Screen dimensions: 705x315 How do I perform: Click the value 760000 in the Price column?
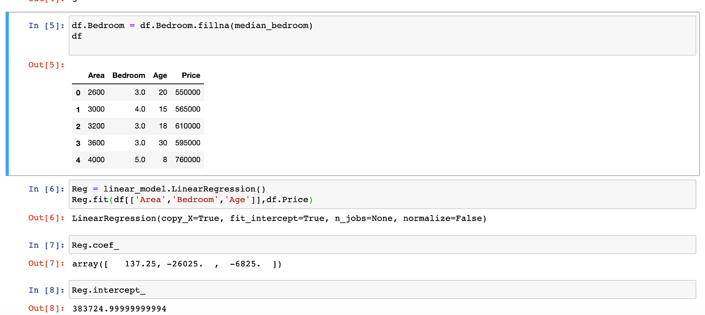click(x=187, y=160)
